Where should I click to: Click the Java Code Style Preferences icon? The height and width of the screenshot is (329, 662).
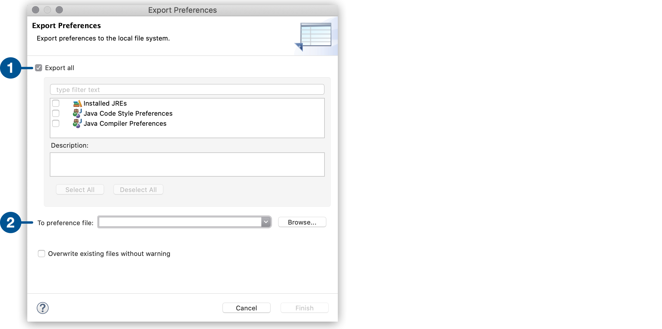[77, 113]
